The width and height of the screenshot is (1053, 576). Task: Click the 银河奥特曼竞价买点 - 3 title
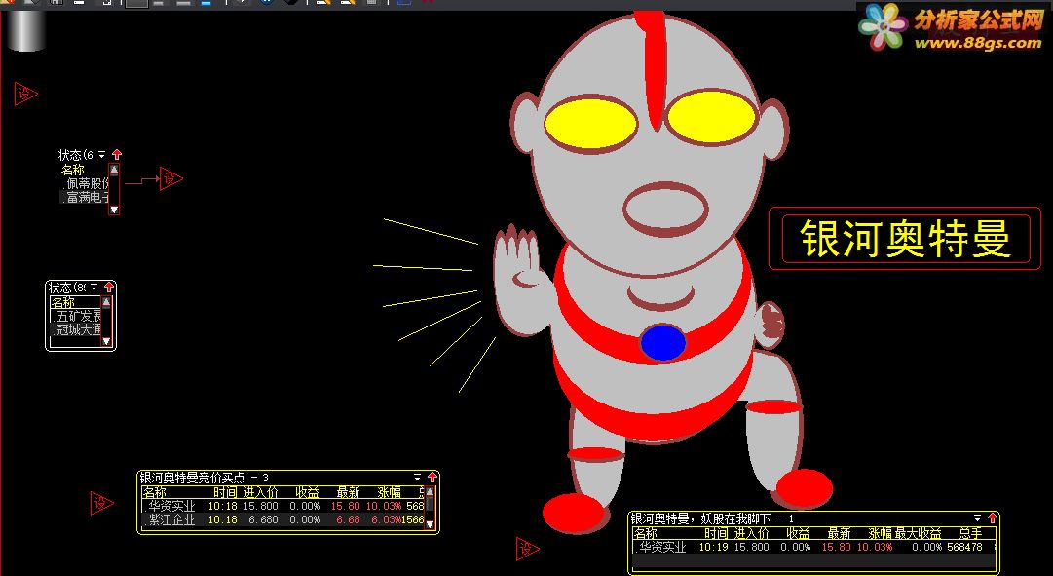click(x=205, y=478)
